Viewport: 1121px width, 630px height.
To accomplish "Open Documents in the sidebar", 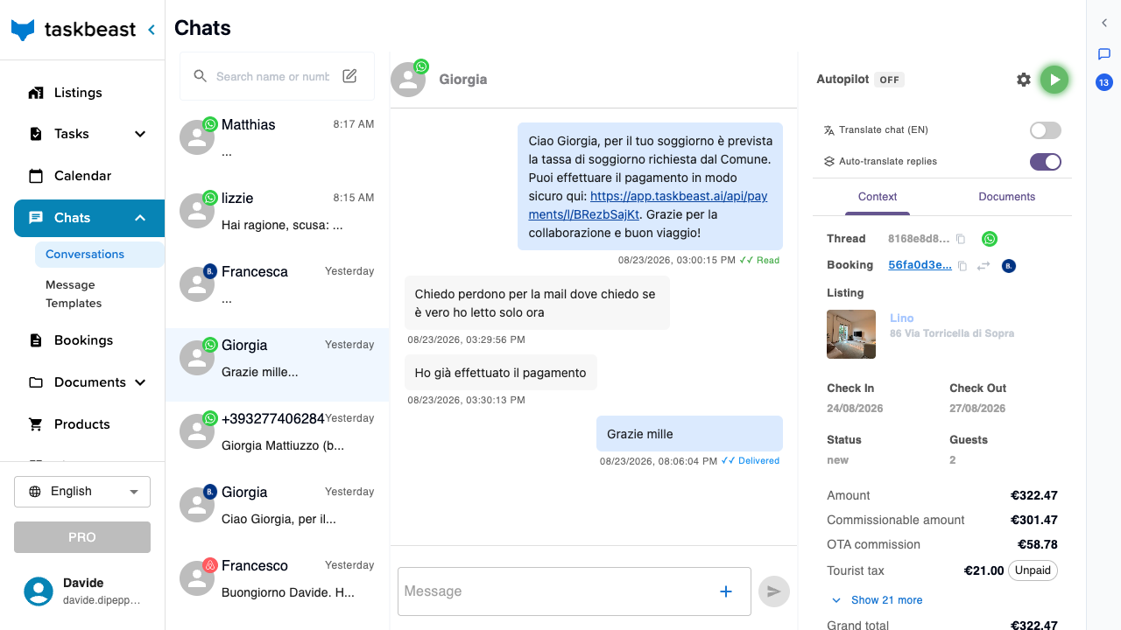I will 89,382.
